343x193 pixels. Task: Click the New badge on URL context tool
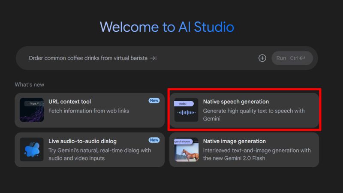coord(154,100)
